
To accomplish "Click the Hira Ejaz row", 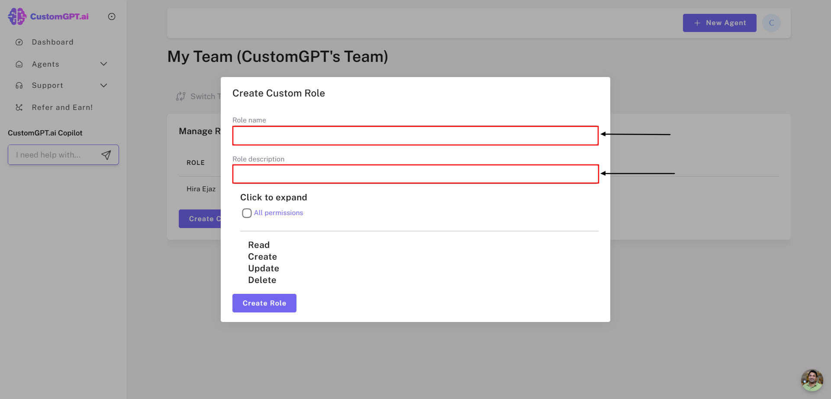I will click(201, 189).
